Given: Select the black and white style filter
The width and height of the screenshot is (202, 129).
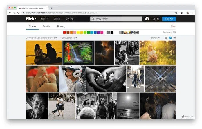Looking at the screenshot, I should click(121, 32).
